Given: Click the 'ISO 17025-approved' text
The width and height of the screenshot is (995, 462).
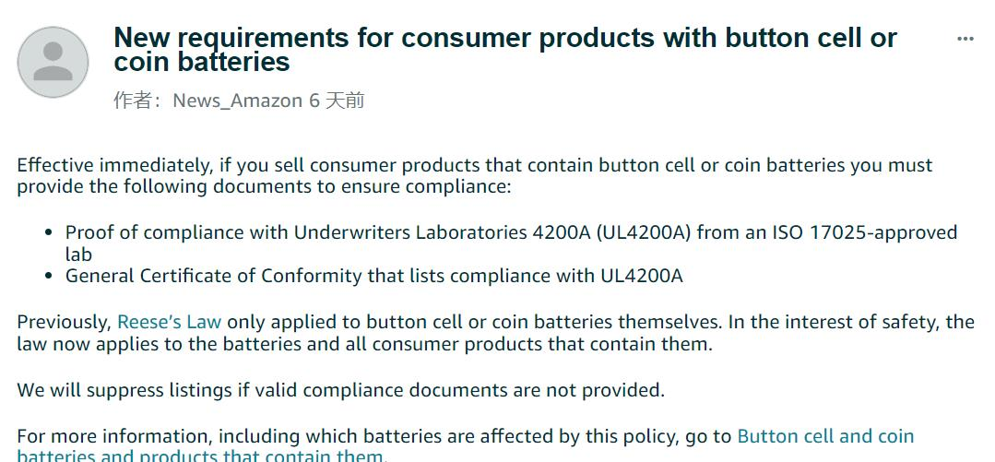Looking at the screenshot, I should pyautogui.click(x=864, y=232).
